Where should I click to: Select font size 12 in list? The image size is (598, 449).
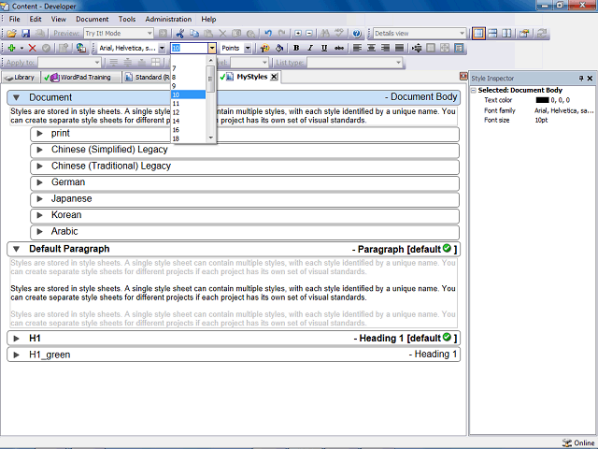pos(189,112)
